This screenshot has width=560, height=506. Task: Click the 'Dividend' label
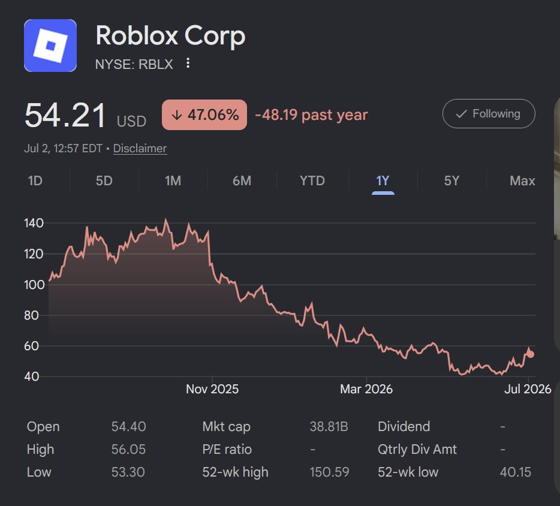click(404, 426)
